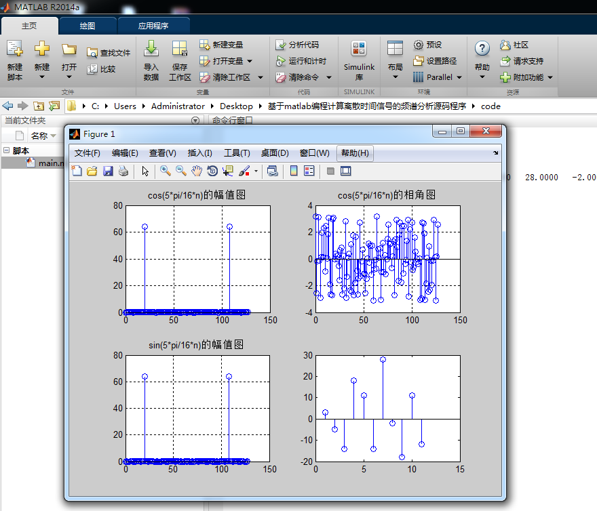Open Preferences (预设) with the gear icon
Screen dimensions: 597x511
point(419,45)
